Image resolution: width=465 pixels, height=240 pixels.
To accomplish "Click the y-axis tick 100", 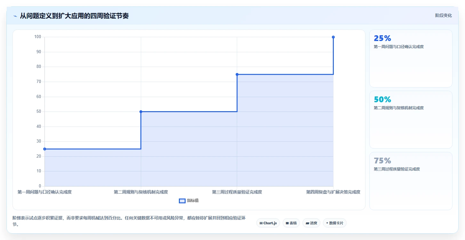I will [38, 37].
